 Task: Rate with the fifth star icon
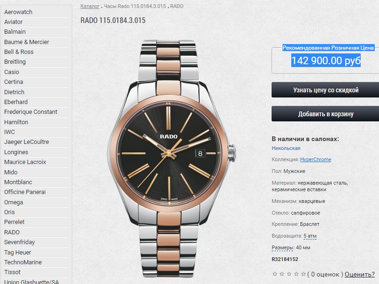pos(303,274)
